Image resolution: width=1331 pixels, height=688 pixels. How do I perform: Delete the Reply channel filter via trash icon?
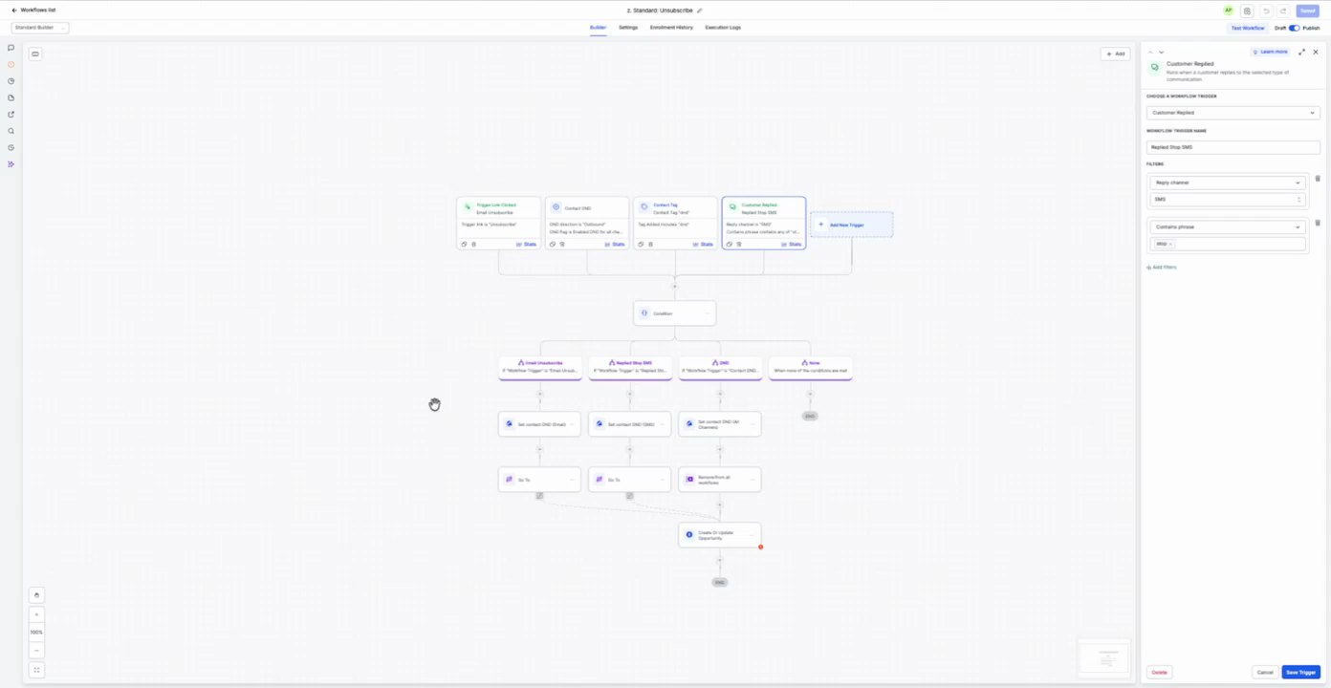pos(1318,179)
